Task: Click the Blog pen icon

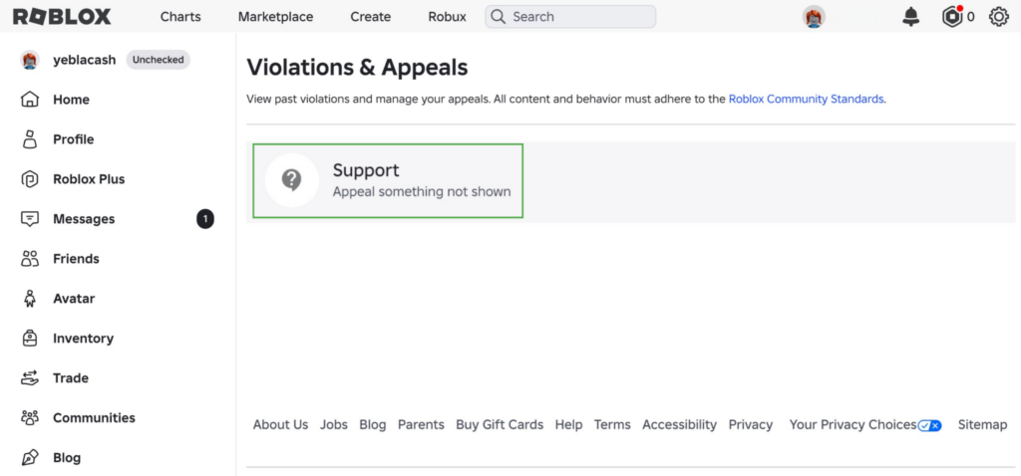Action: 30,457
